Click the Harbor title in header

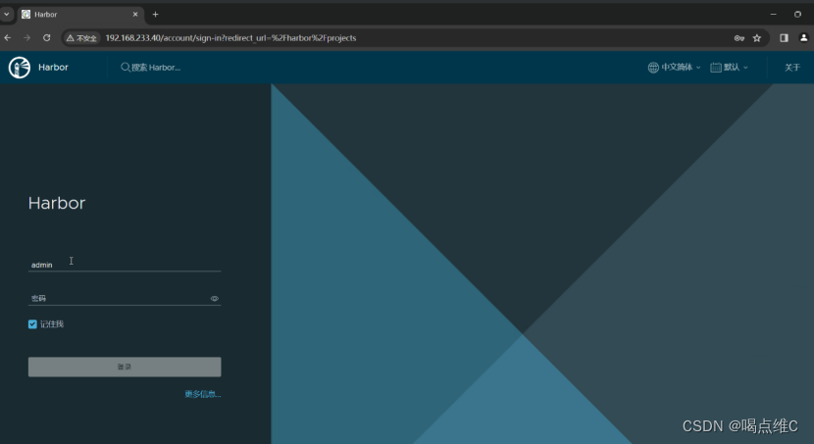53,68
